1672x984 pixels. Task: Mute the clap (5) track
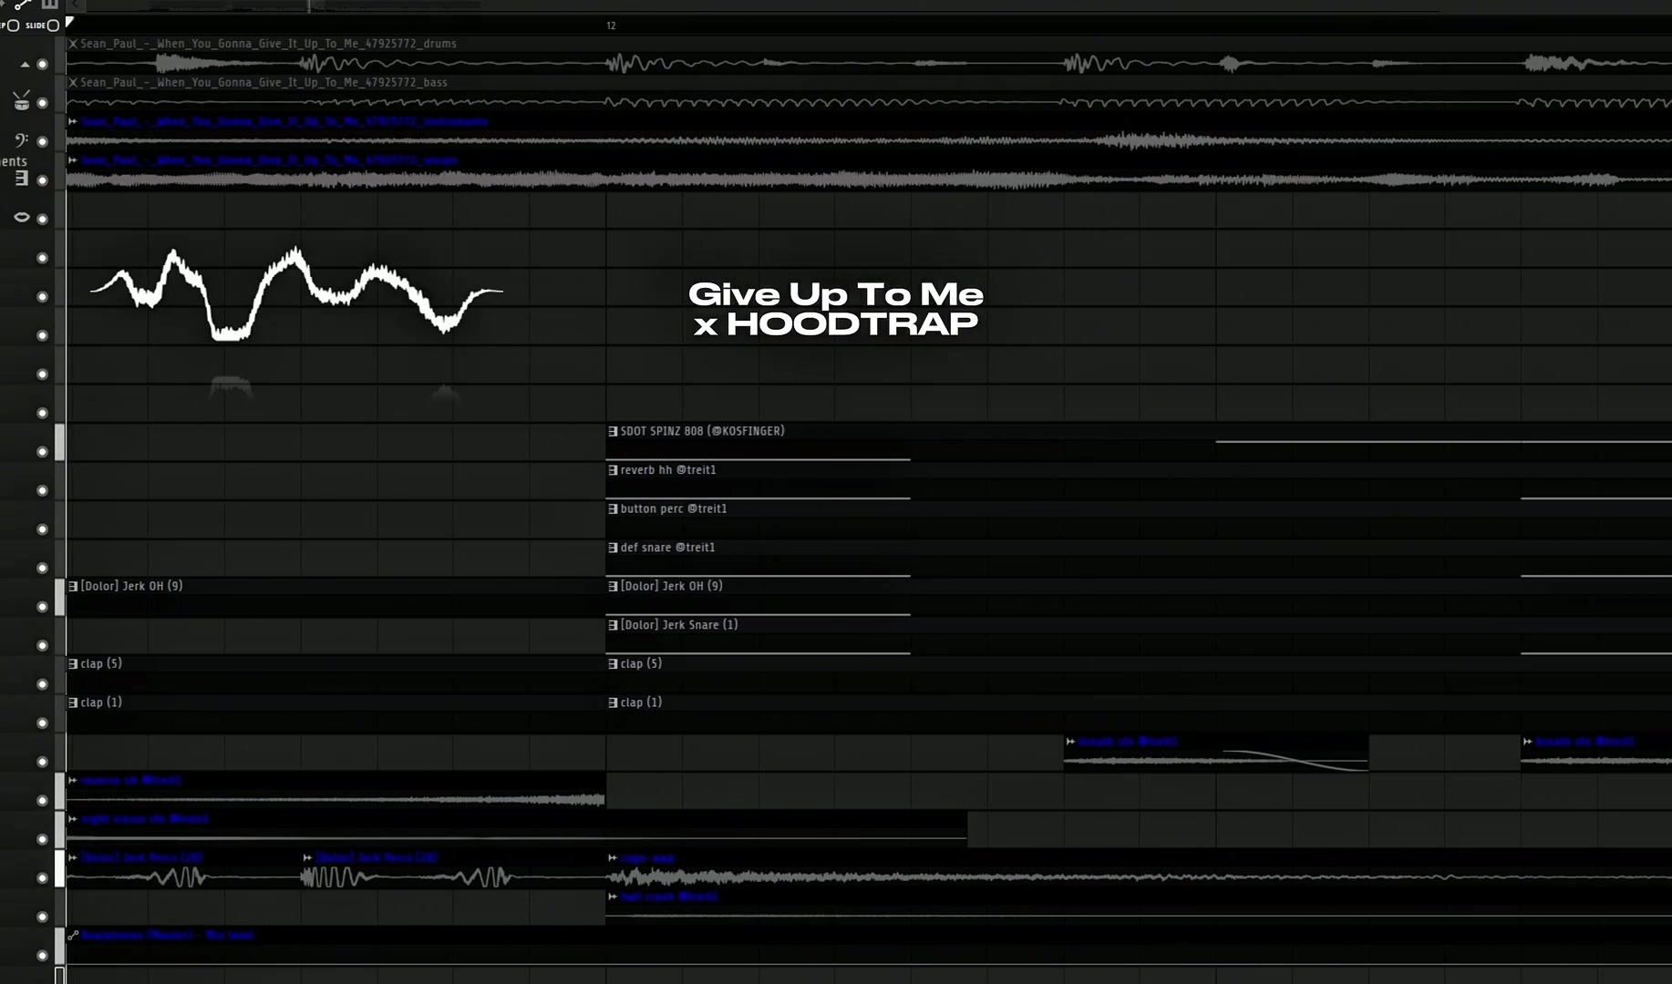coord(42,684)
